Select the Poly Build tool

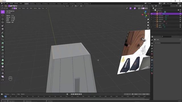tap(3, 60)
